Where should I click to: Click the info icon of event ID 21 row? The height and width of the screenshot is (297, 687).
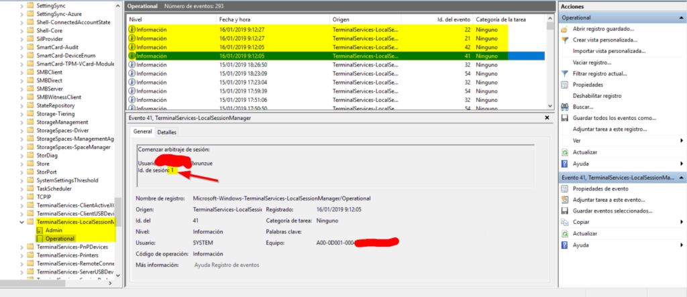coord(132,38)
